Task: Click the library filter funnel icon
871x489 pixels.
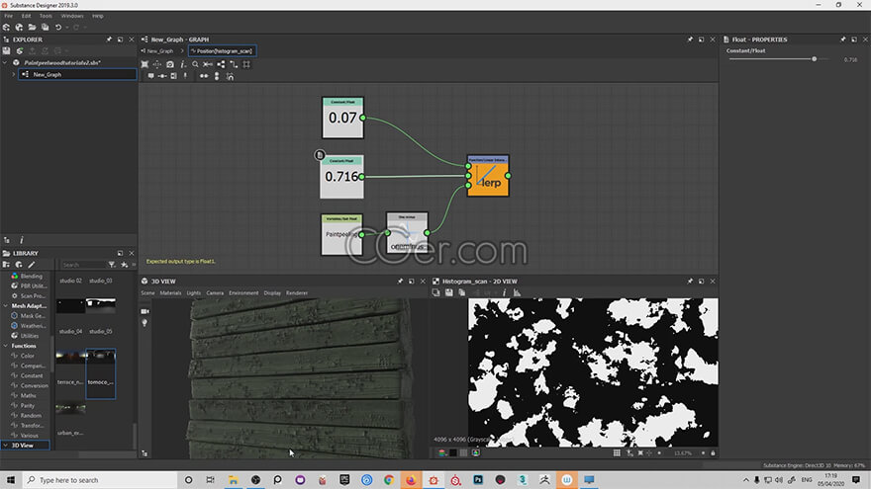Action: tap(112, 265)
